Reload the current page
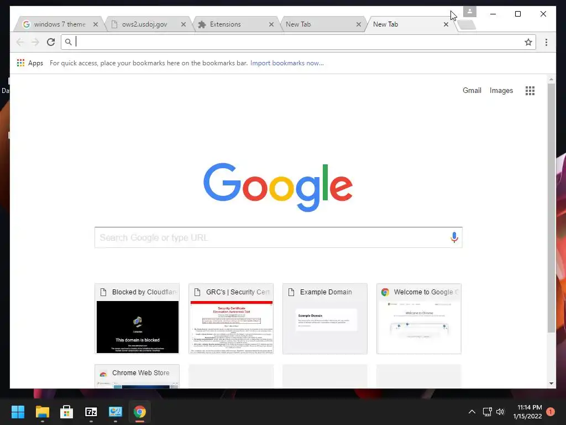The height and width of the screenshot is (425, 566). click(51, 42)
